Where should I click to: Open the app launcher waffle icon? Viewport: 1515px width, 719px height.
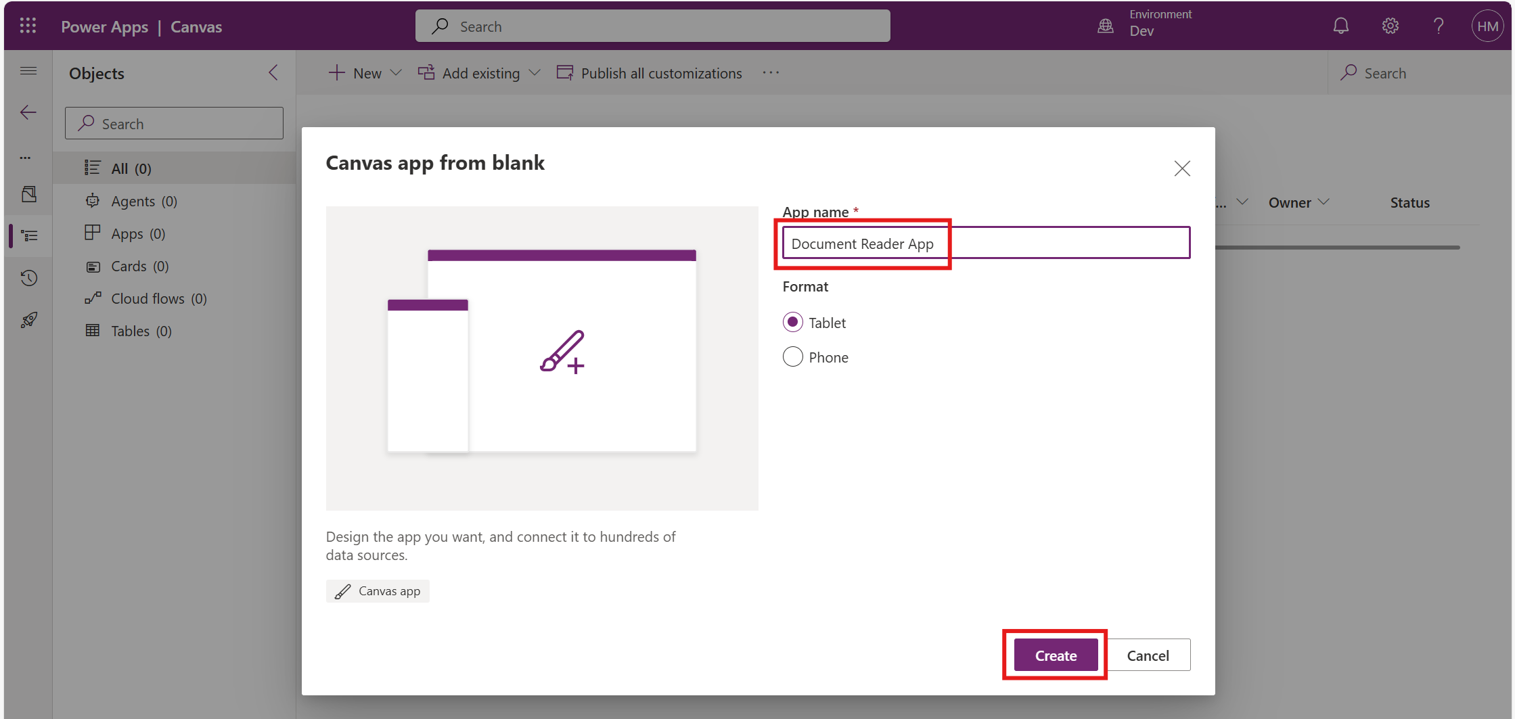click(28, 26)
